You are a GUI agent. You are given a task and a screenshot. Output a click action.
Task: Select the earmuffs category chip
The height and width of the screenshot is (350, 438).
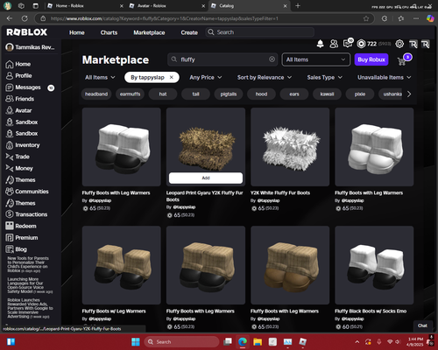pos(130,94)
